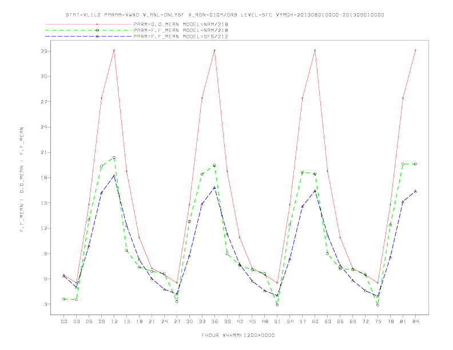The image size is (453, 350).
Task: Select legend entry PARM=O.O_MEAN MODEL=NAM/218
Action: pos(181,24)
